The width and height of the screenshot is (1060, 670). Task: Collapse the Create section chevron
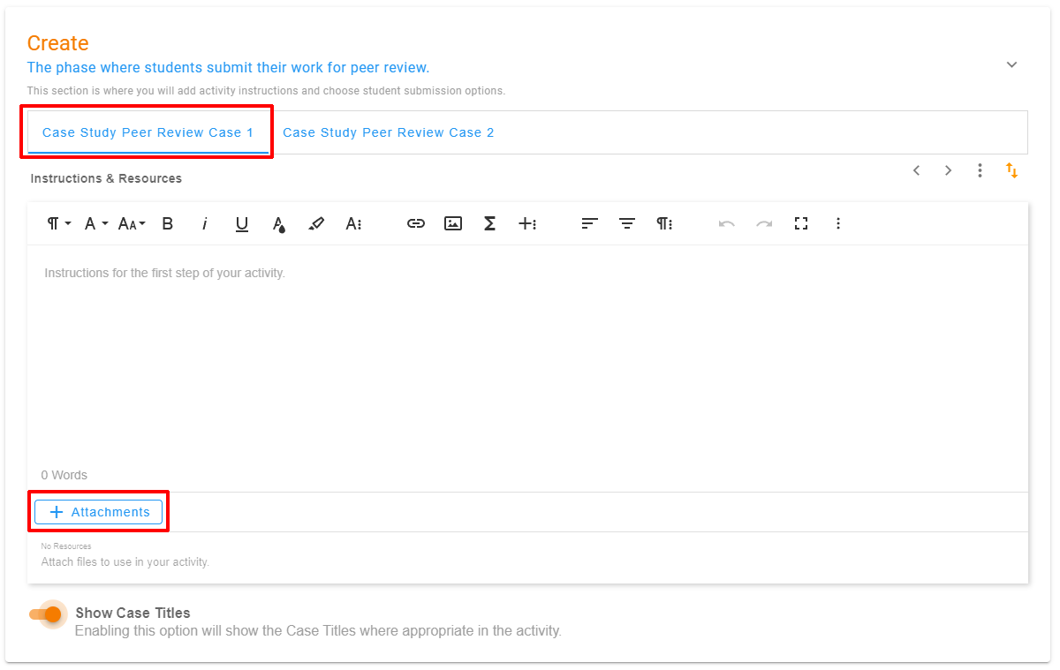click(x=1012, y=64)
